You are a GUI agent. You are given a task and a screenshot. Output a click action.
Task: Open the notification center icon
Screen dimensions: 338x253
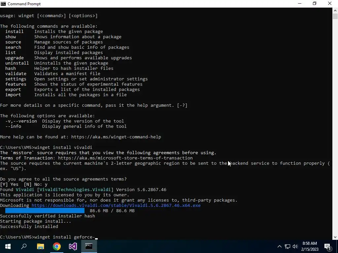click(328, 247)
